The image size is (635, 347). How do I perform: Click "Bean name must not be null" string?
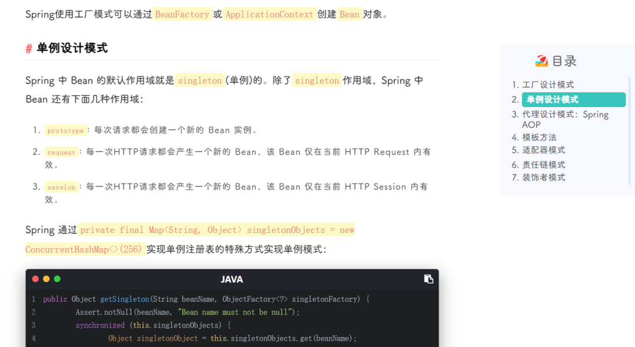tap(235, 312)
